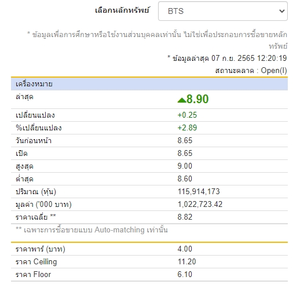Screen dimensions: 293x284
Task: Click the last update timestamp text
Action: point(227,59)
